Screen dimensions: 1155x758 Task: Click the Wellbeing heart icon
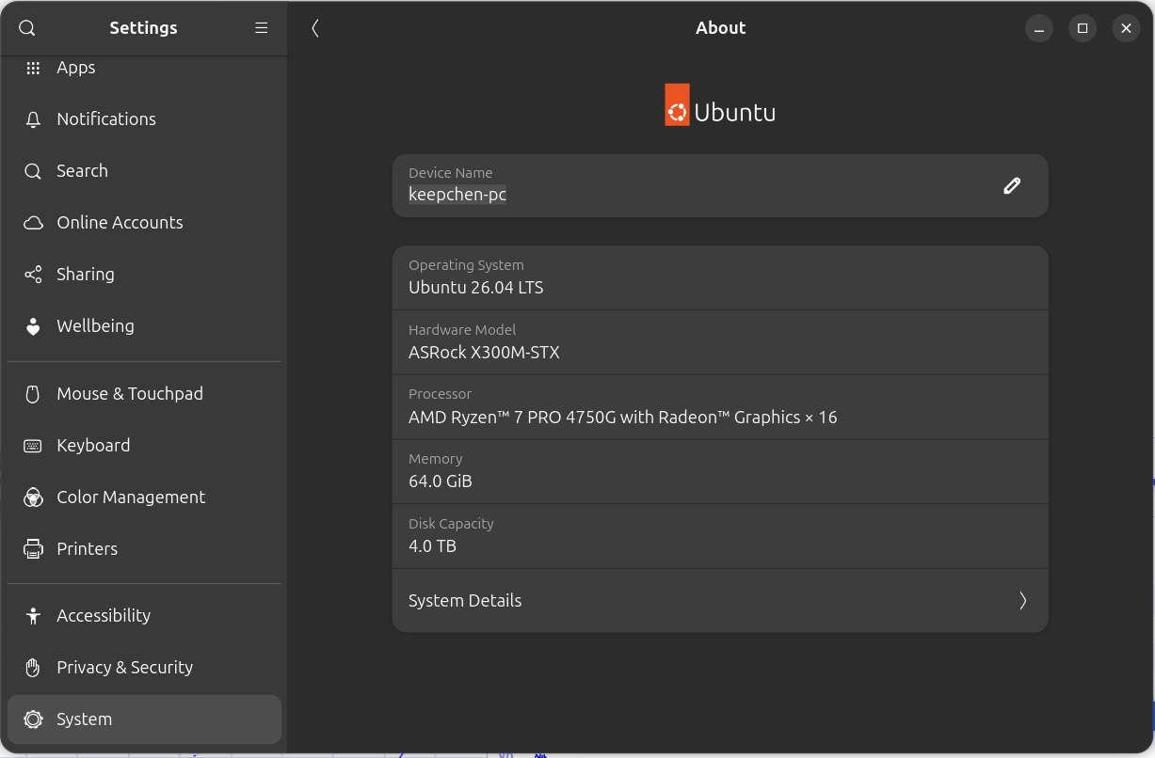(x=33, y=326)
